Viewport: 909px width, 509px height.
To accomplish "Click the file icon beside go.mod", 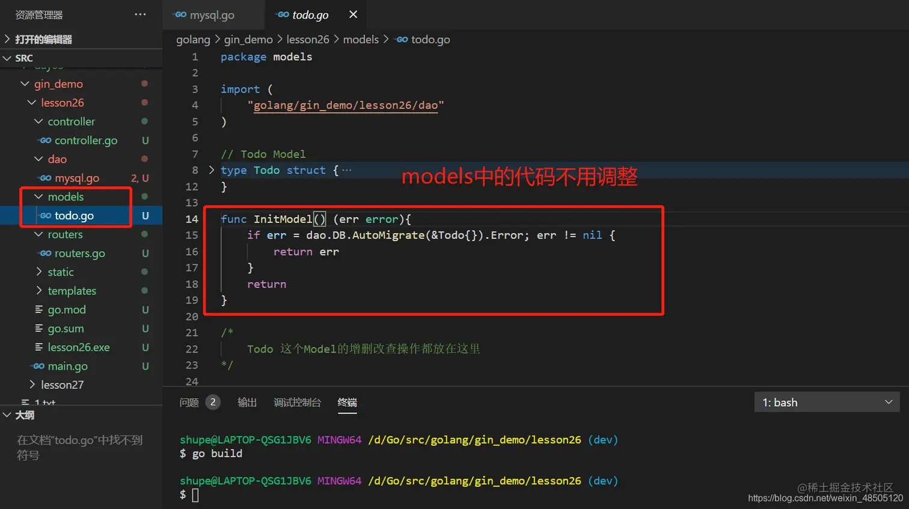I will point(39,309).
